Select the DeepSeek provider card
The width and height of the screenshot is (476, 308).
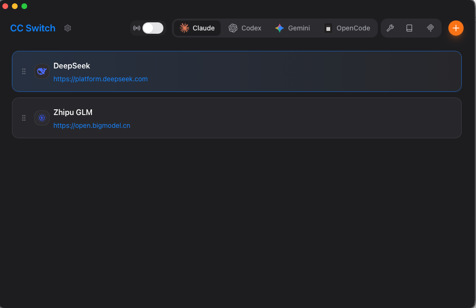tap(237, 71)
